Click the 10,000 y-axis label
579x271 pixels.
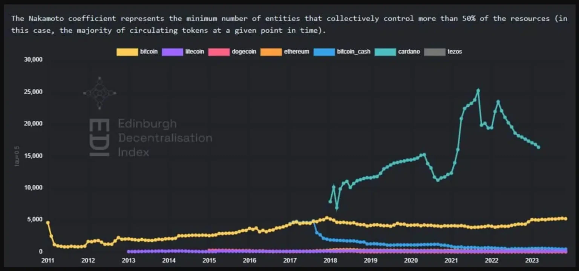pyautogui.click(x=33, y=188)
